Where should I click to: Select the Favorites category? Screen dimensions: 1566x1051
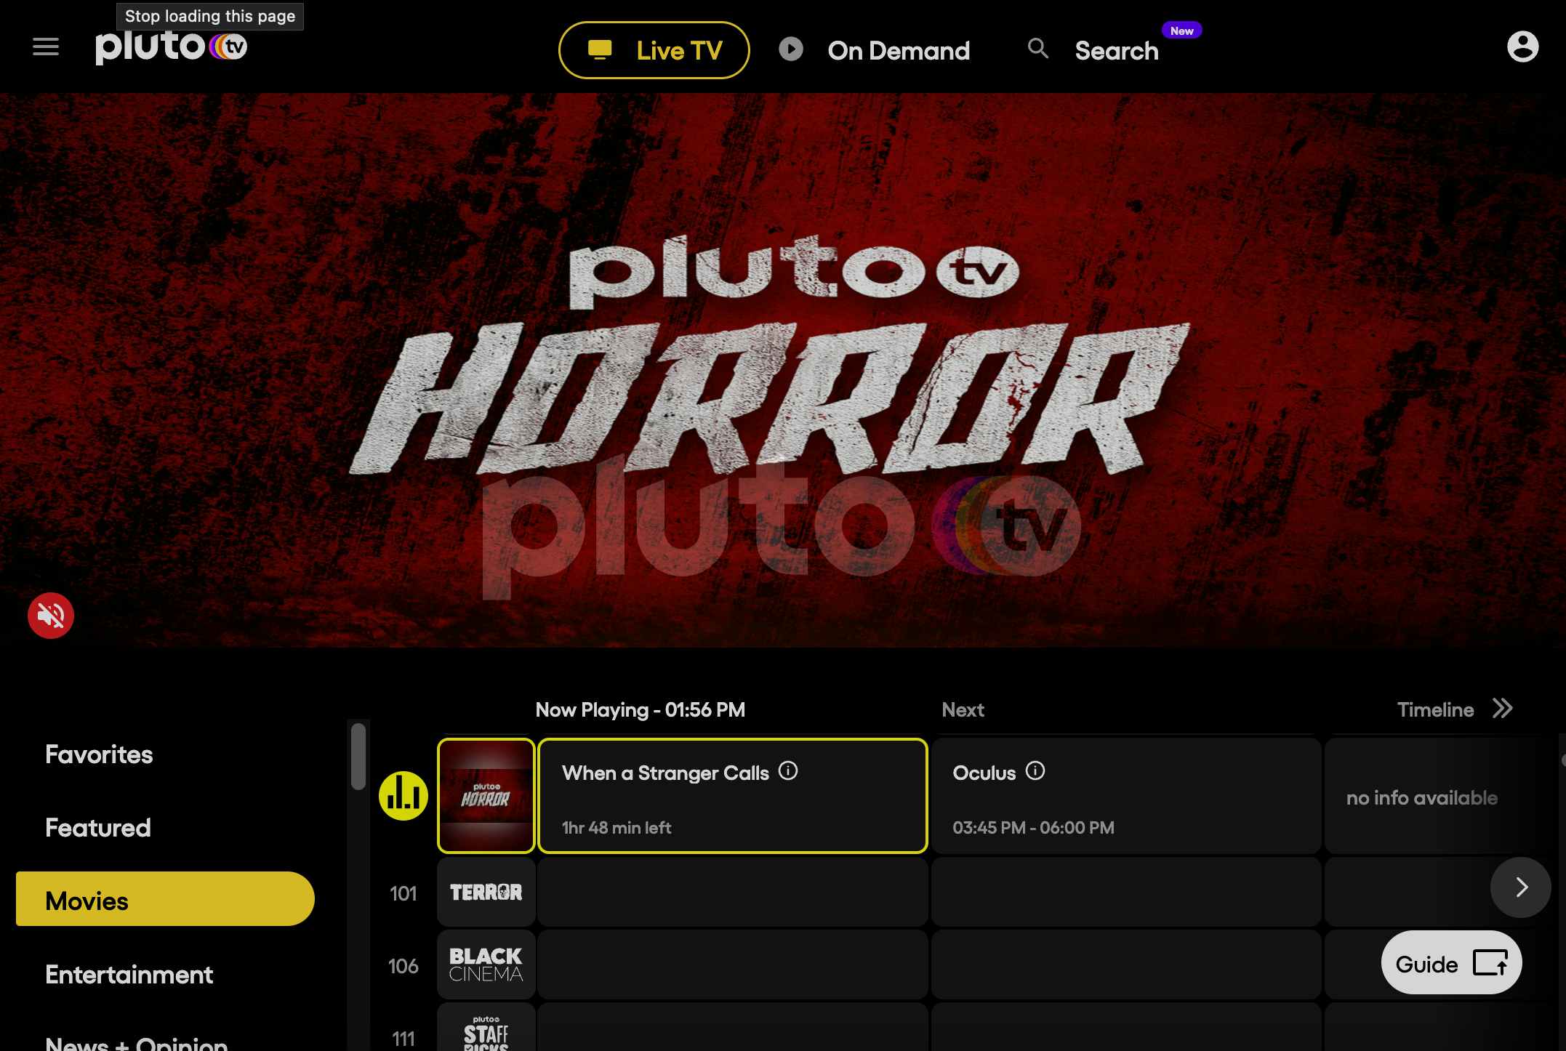[x=99, y=754]
